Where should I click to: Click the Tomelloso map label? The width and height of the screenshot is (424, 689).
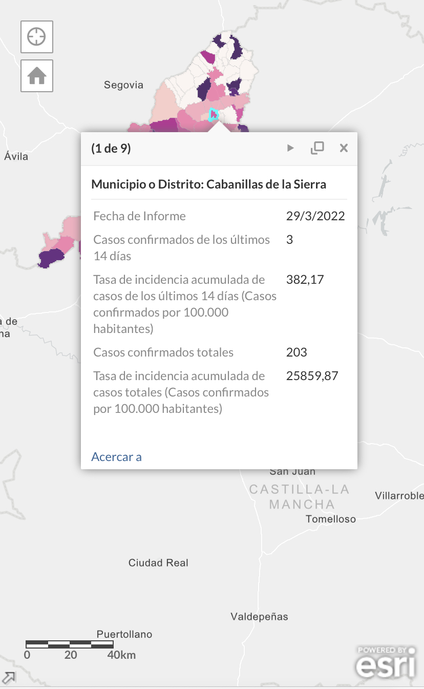[x=331, y=519]
